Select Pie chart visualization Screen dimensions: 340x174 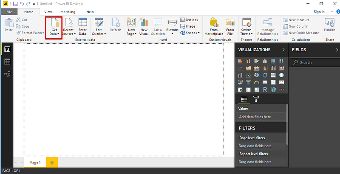point(257,75)
